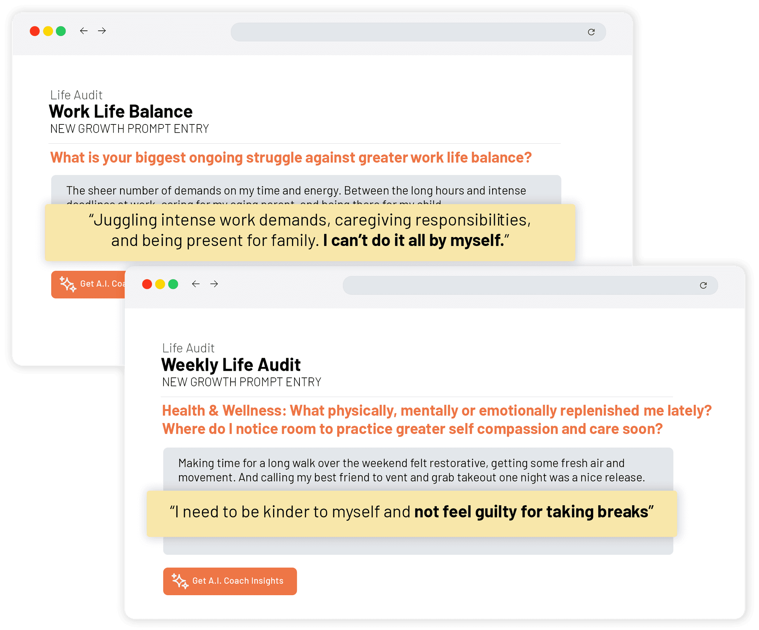Click the Get A.I. Coach Insights button
The image size is (759, 630).
click(x=230, y=581)
